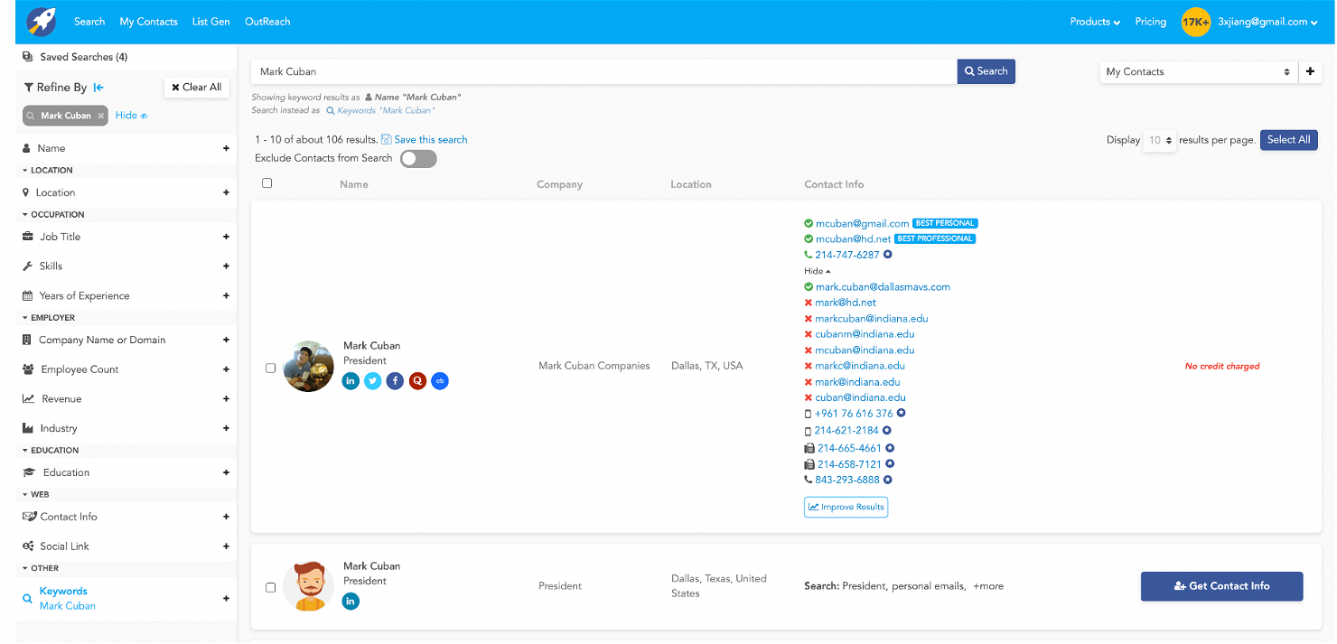1337x644 pixels.
Task: Open the results per page dropdown
Action: pos(1159,140)
